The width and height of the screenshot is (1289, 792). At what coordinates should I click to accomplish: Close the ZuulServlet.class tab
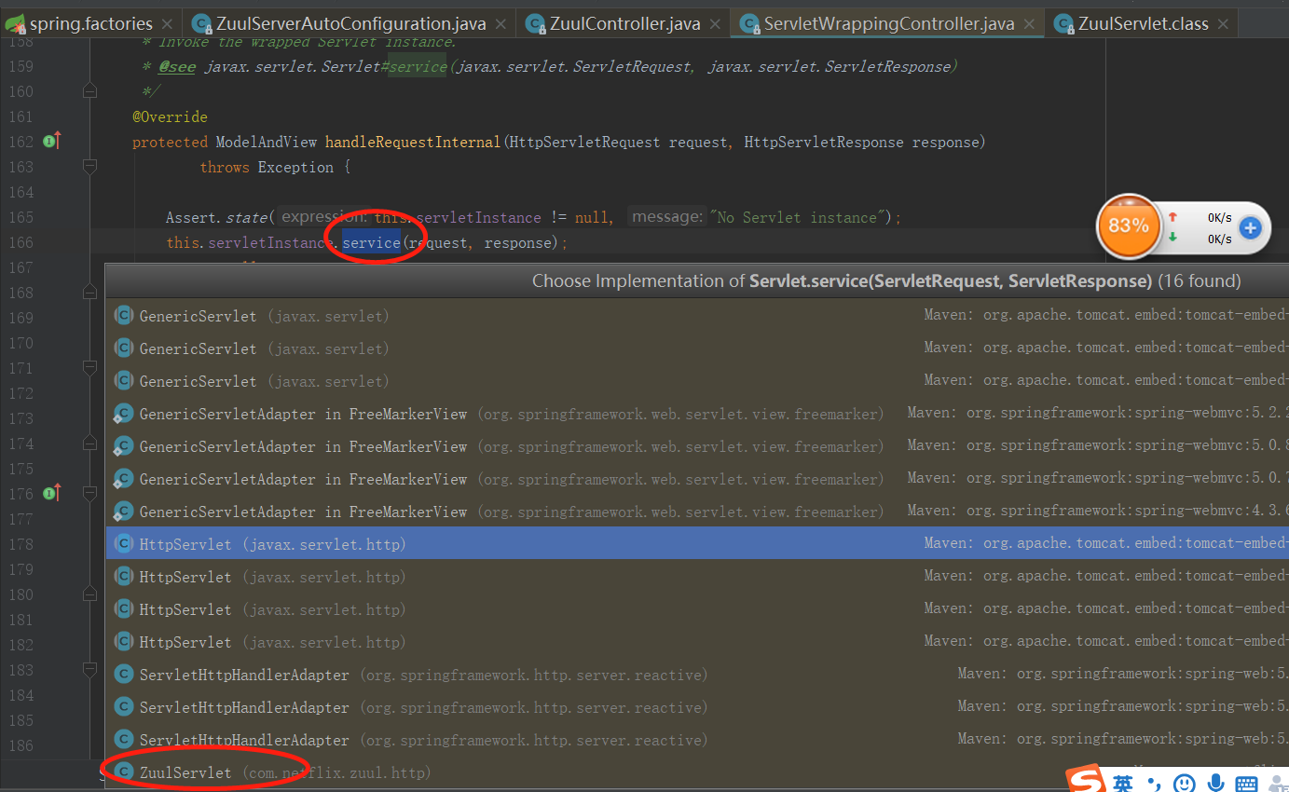1224,24
